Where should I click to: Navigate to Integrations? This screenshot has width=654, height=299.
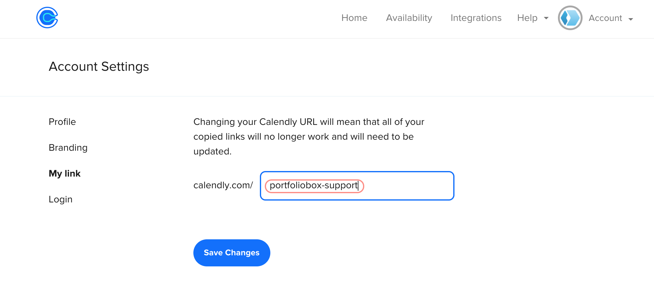tap(476, 18)
